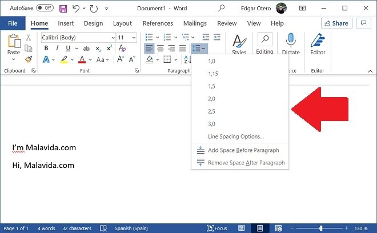This screenshot has height=233, width=377.
Task: Switch to Read Mode view in status bar
Action: click(242, 228)
